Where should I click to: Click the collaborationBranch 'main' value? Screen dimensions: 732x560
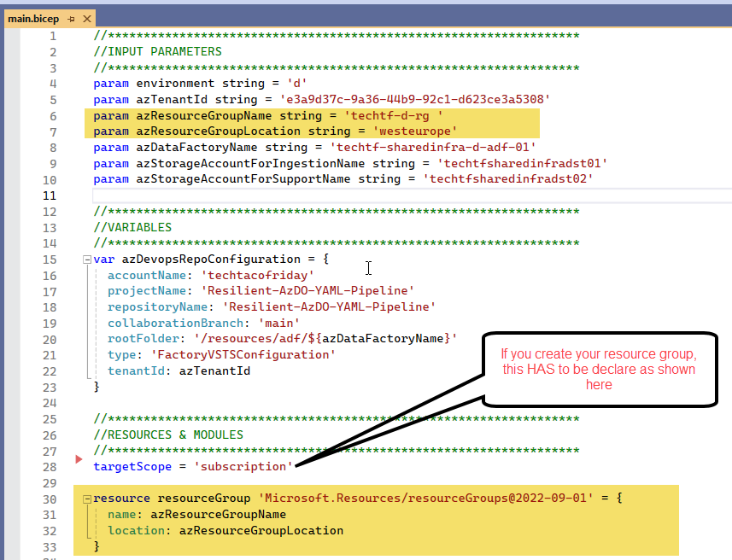[x=278, y=323]
